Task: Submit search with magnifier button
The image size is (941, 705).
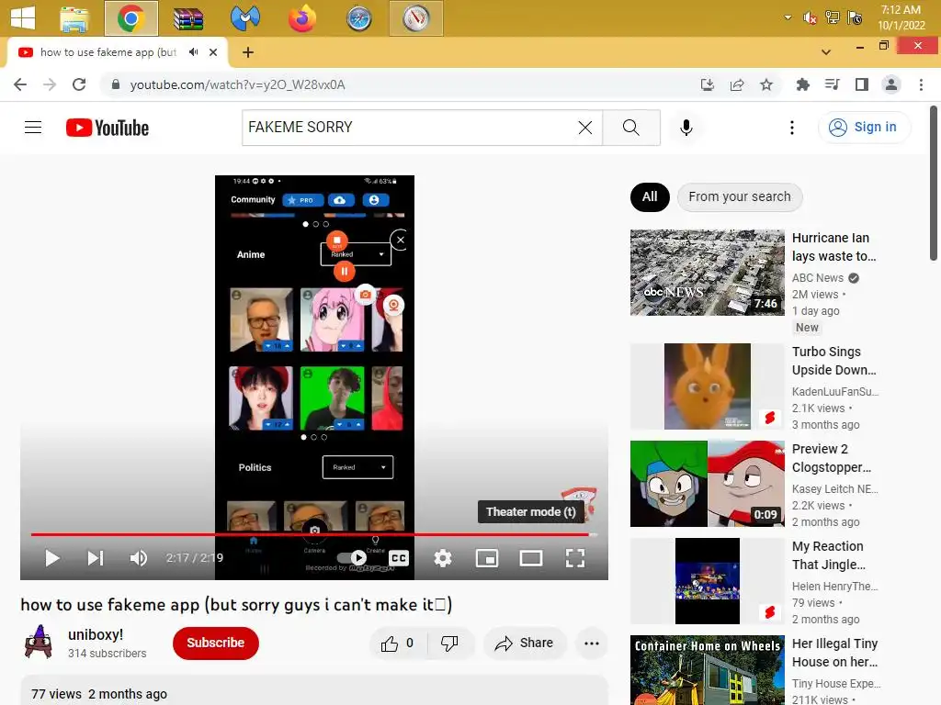Action: tap(631, 127)
